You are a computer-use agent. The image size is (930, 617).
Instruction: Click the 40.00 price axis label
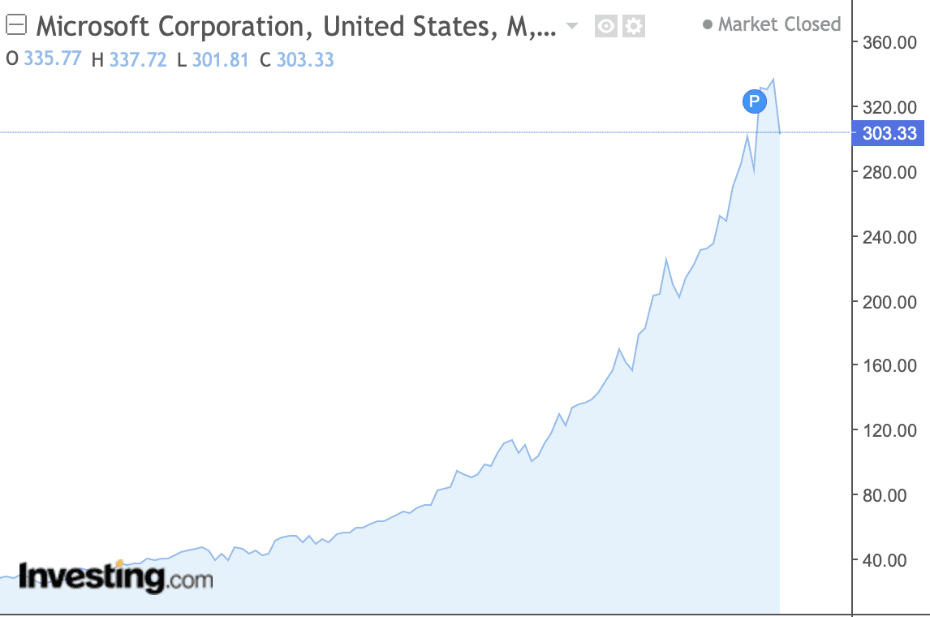(x=891, y=559)
